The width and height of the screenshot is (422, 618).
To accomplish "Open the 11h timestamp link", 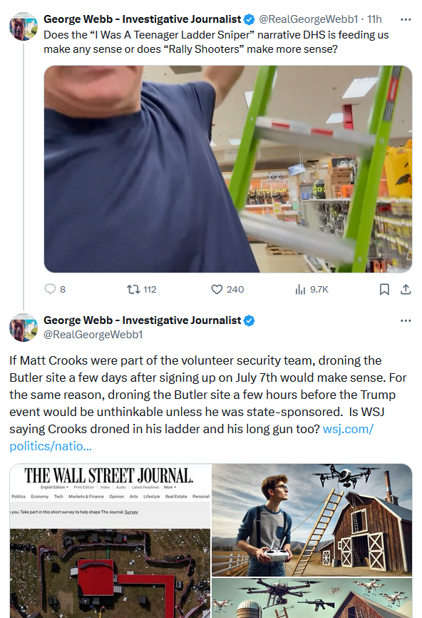I will [374, 19].
